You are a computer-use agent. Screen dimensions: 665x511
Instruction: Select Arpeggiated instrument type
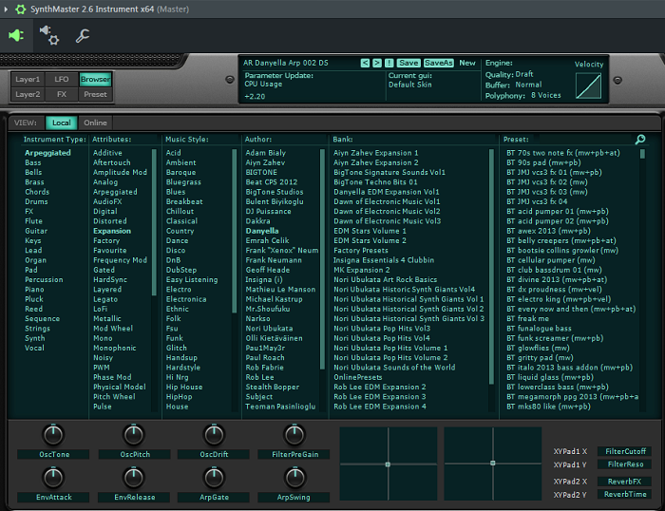click(47, 153)
